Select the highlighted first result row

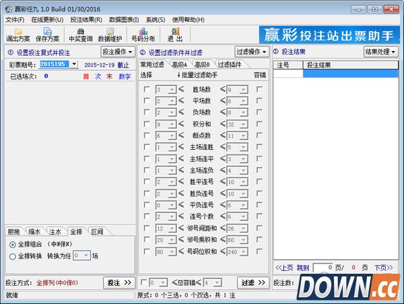[336, 73]
